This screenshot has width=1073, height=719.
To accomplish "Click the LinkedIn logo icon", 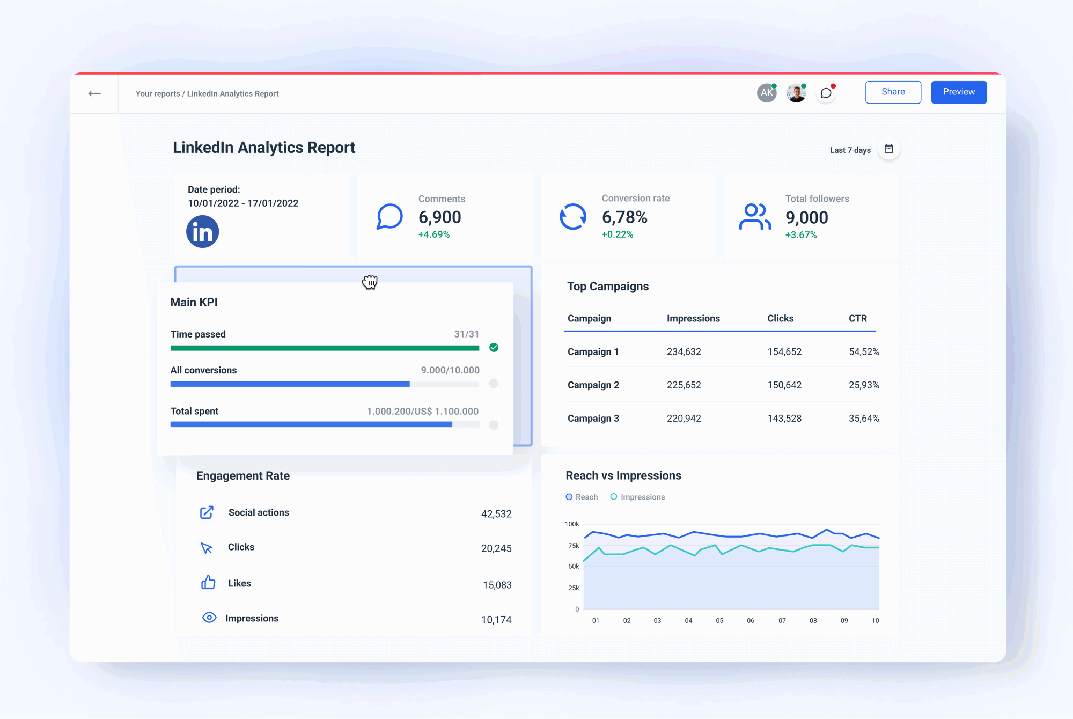I will click(202, 231).
